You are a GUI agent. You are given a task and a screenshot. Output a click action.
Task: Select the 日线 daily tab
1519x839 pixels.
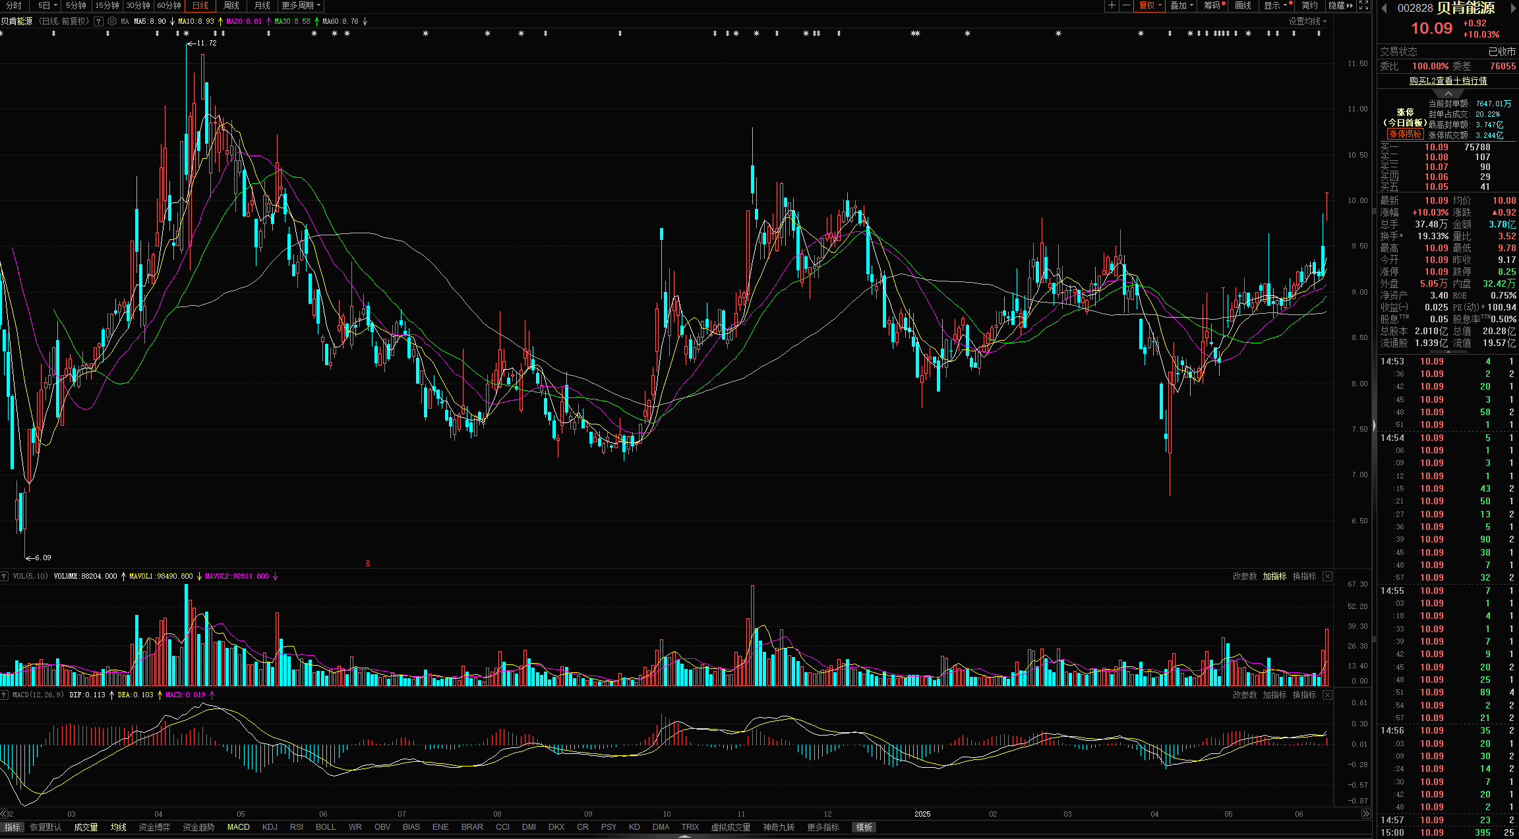pyautogui.click(x=200, y=5)
